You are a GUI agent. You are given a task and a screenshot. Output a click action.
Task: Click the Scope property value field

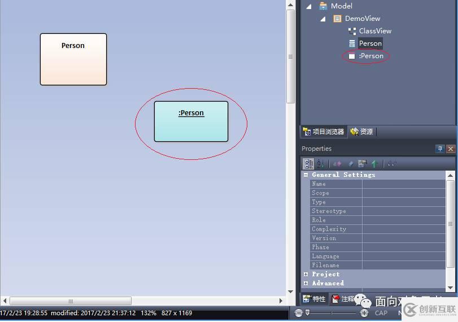[404, 193]
